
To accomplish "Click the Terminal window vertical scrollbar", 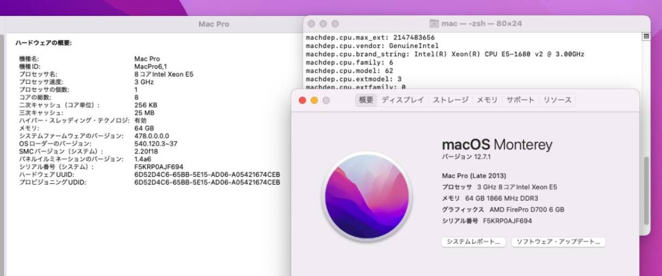I will pyautogui.click(x=647, y=191).
